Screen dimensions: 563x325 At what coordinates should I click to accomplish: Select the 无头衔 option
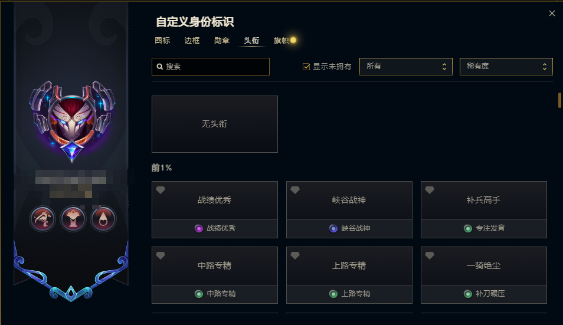215,124
